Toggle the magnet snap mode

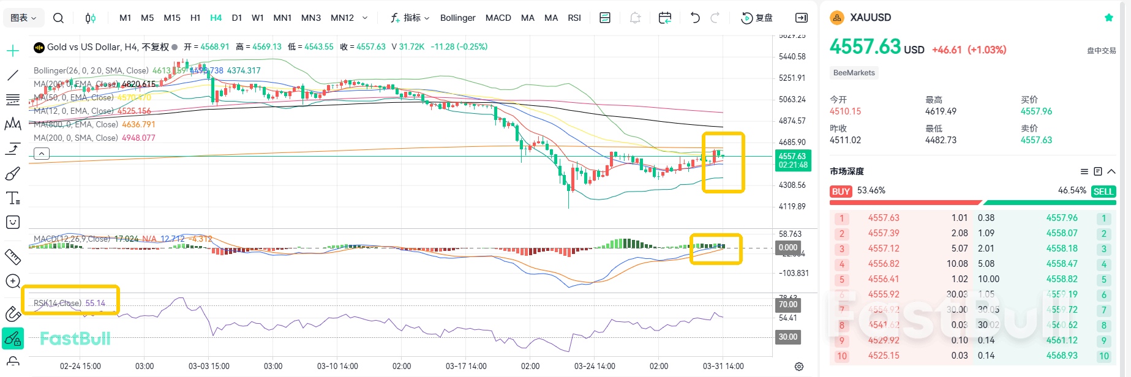point(12,314)
